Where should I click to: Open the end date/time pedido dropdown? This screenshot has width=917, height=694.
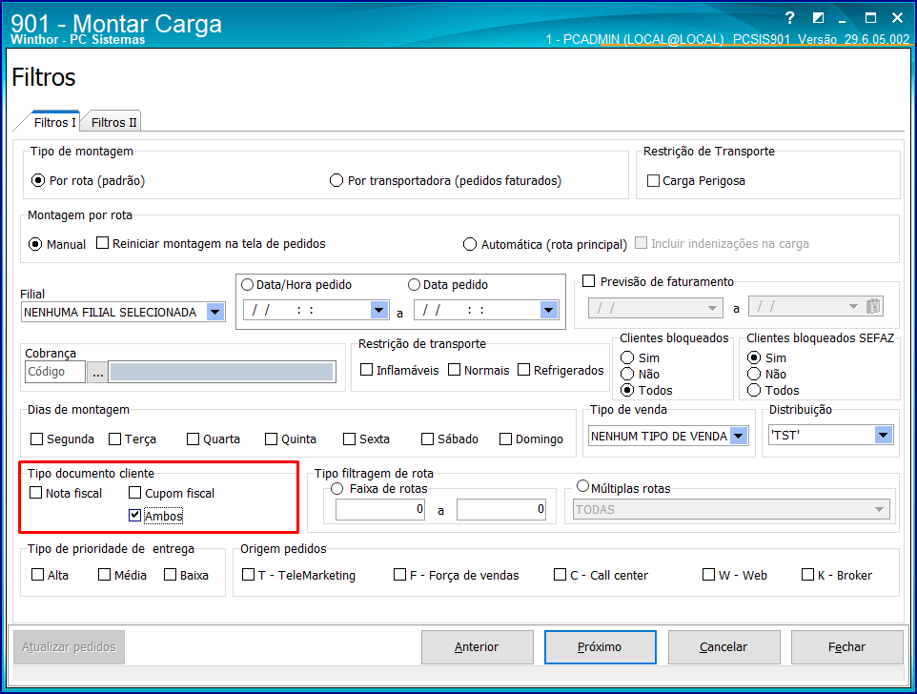548,310
